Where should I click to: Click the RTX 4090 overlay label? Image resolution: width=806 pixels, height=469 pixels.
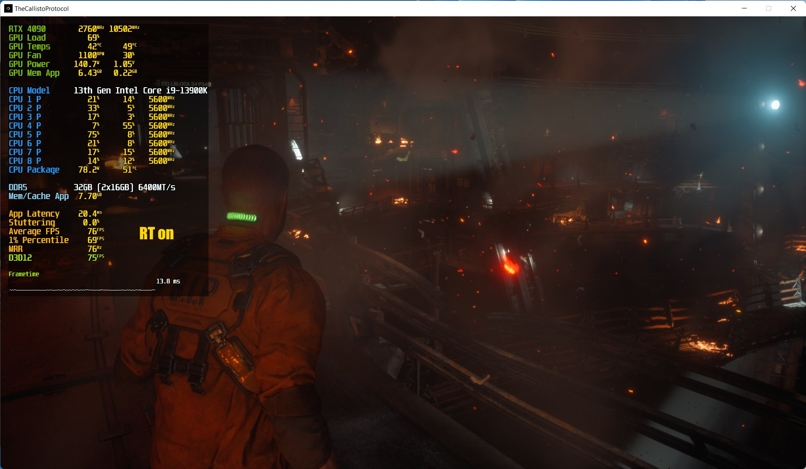(27, 29)
